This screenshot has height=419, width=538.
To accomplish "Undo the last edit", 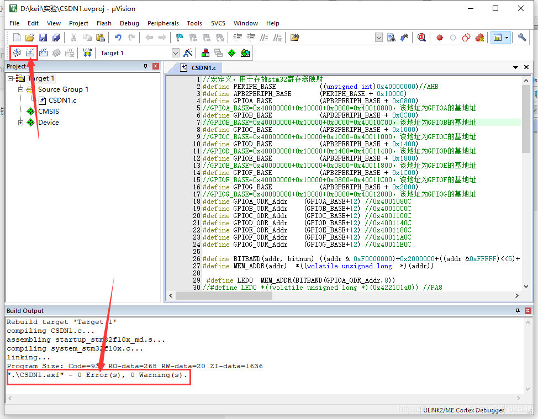I will (118, 38).
